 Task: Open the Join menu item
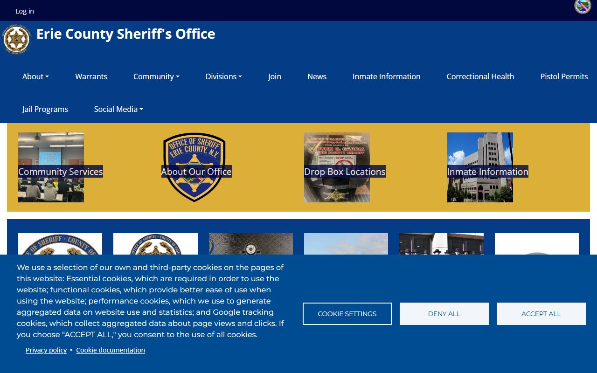275,76
